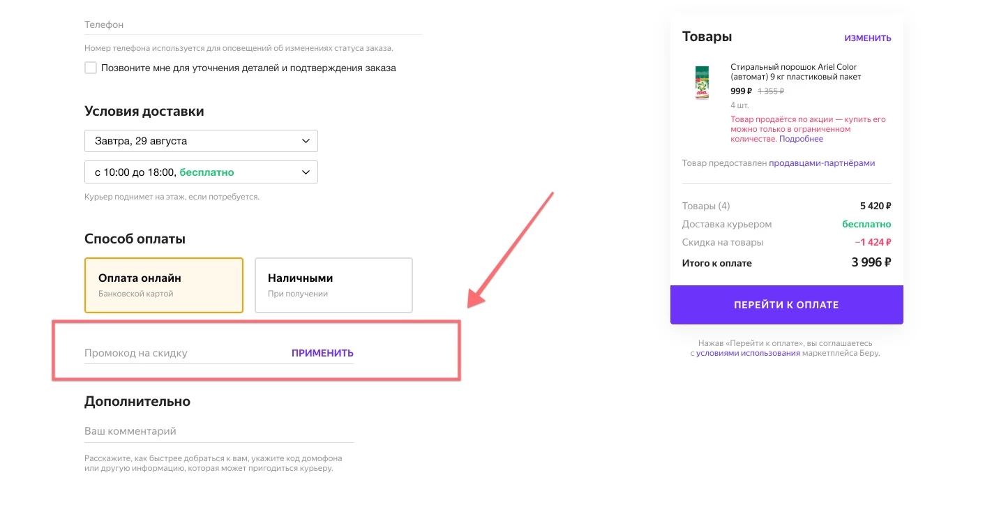Click the chevron on the time slot selector
Image resolution: width=992 pixels, height=526 pixels.
pyautogui.click(x=306, y=172)
